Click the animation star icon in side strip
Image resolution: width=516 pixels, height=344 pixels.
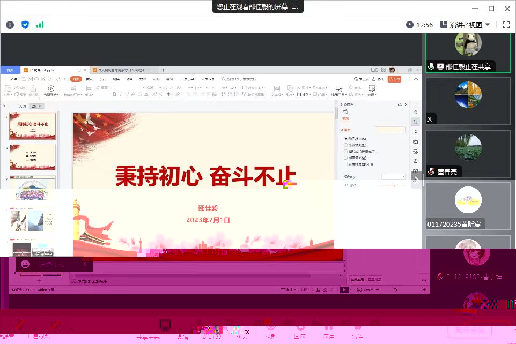[x=416, y=132]
